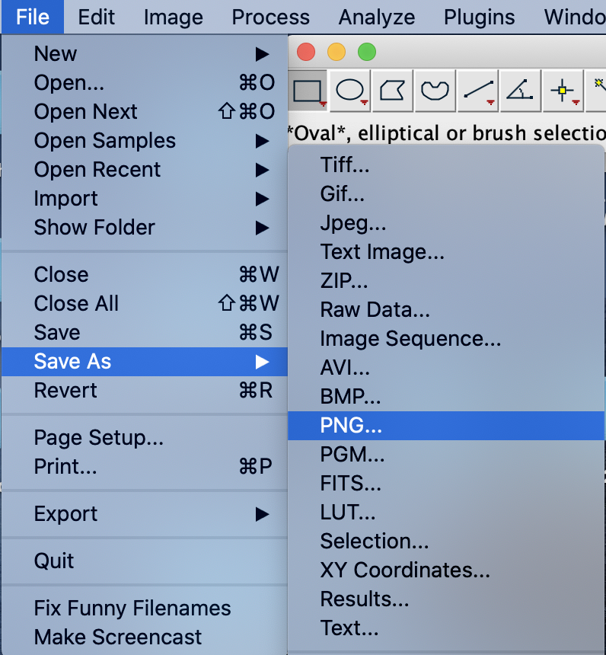The image size is (606, 655).
Task: Select the Oval selection tool
Action: click(x=351, y=91)
